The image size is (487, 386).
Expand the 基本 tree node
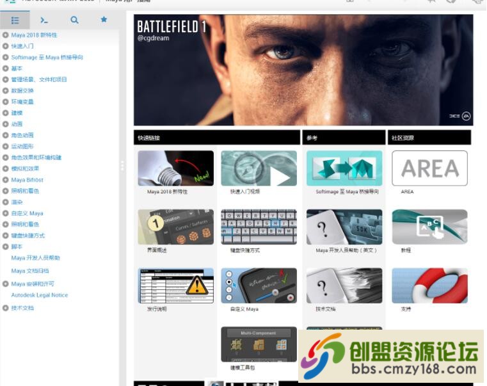pos(5,68)
